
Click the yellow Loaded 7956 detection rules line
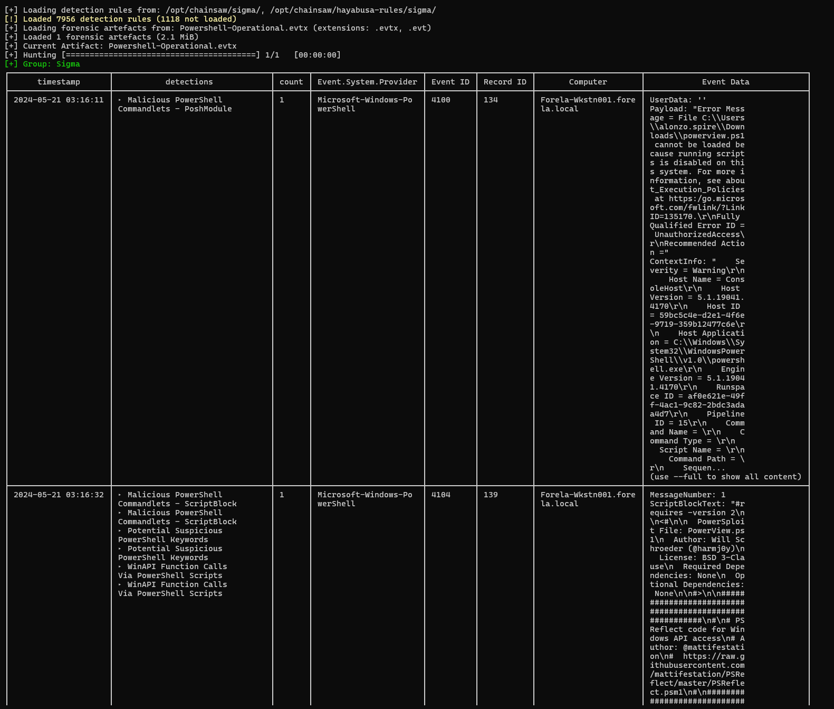point(129,19)
